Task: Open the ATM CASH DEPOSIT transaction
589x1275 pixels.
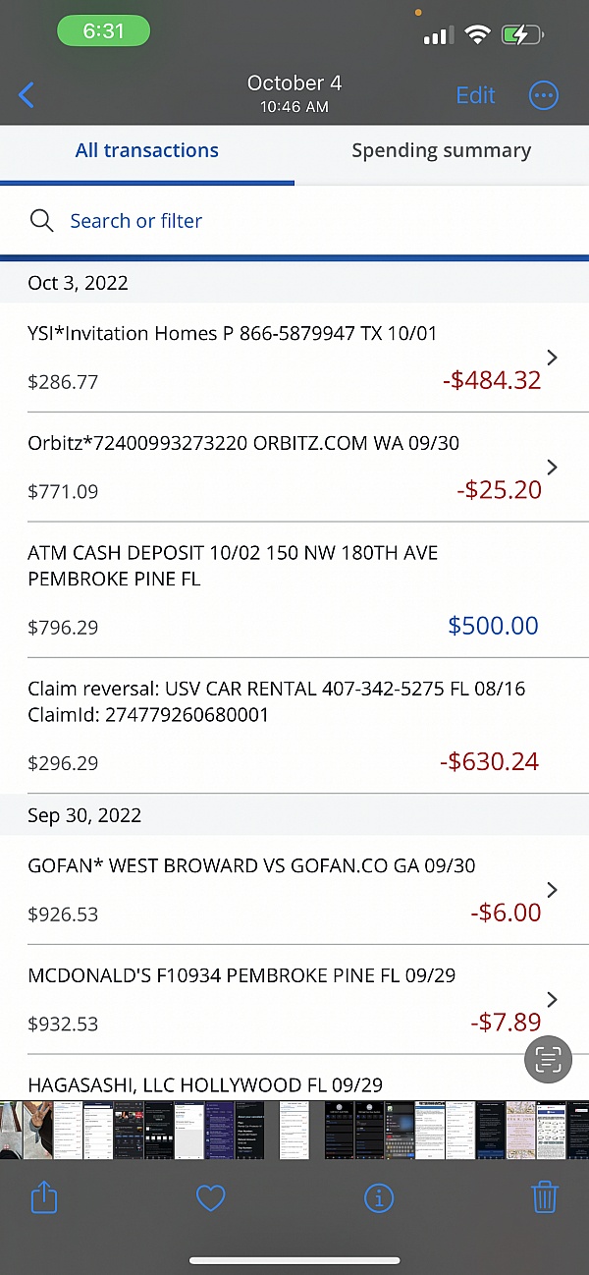Action: (x=285, y=589)
